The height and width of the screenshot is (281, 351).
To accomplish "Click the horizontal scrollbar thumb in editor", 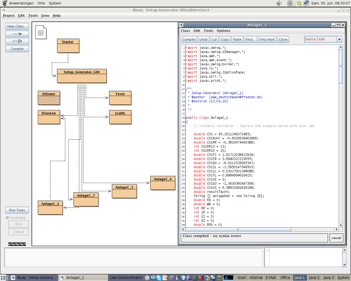I will 238,229.
